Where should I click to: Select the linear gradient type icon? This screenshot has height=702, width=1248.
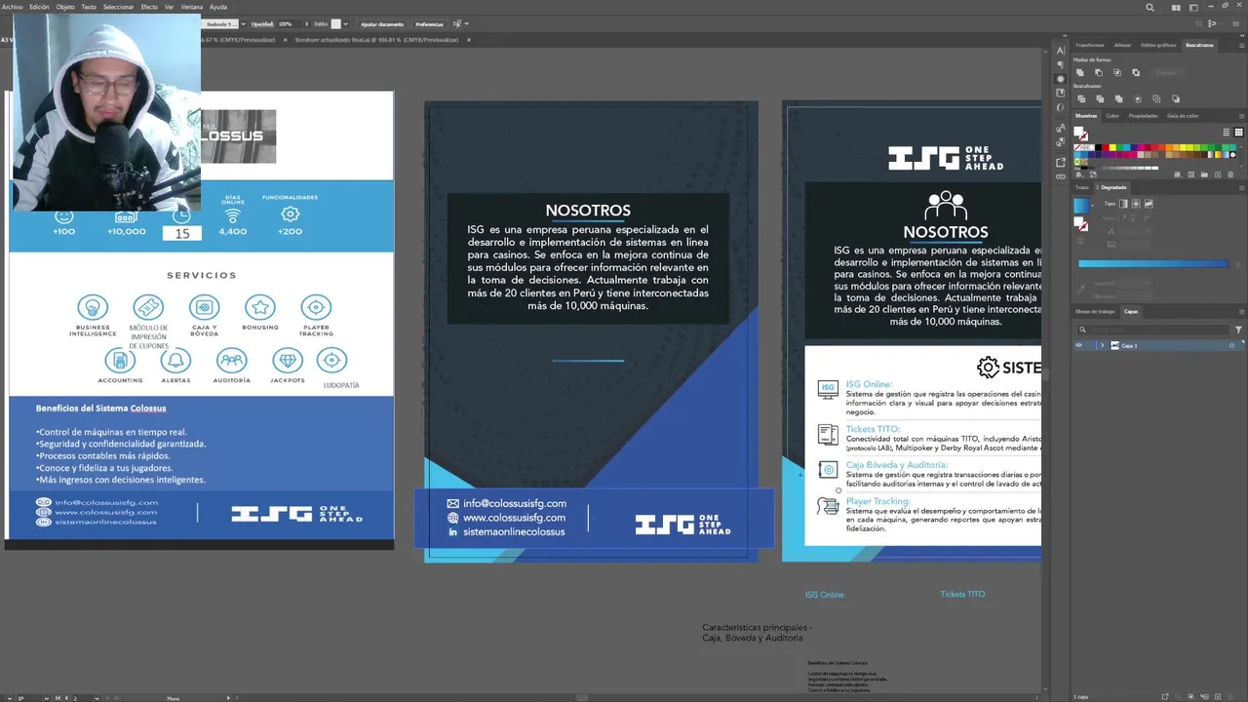pyautogui.click(x=1123, y=204)
